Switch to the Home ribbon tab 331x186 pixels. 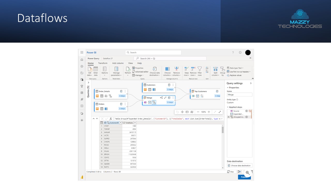tap(91, 63)
